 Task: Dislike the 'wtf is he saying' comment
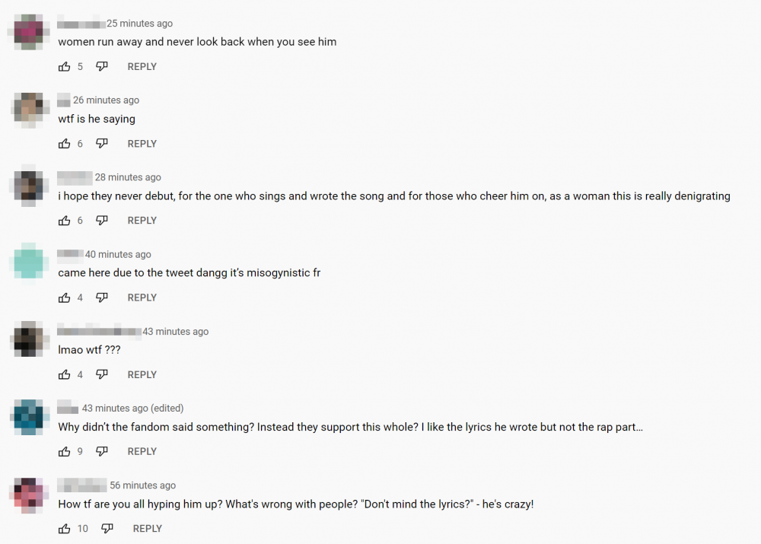pos(101,144)
